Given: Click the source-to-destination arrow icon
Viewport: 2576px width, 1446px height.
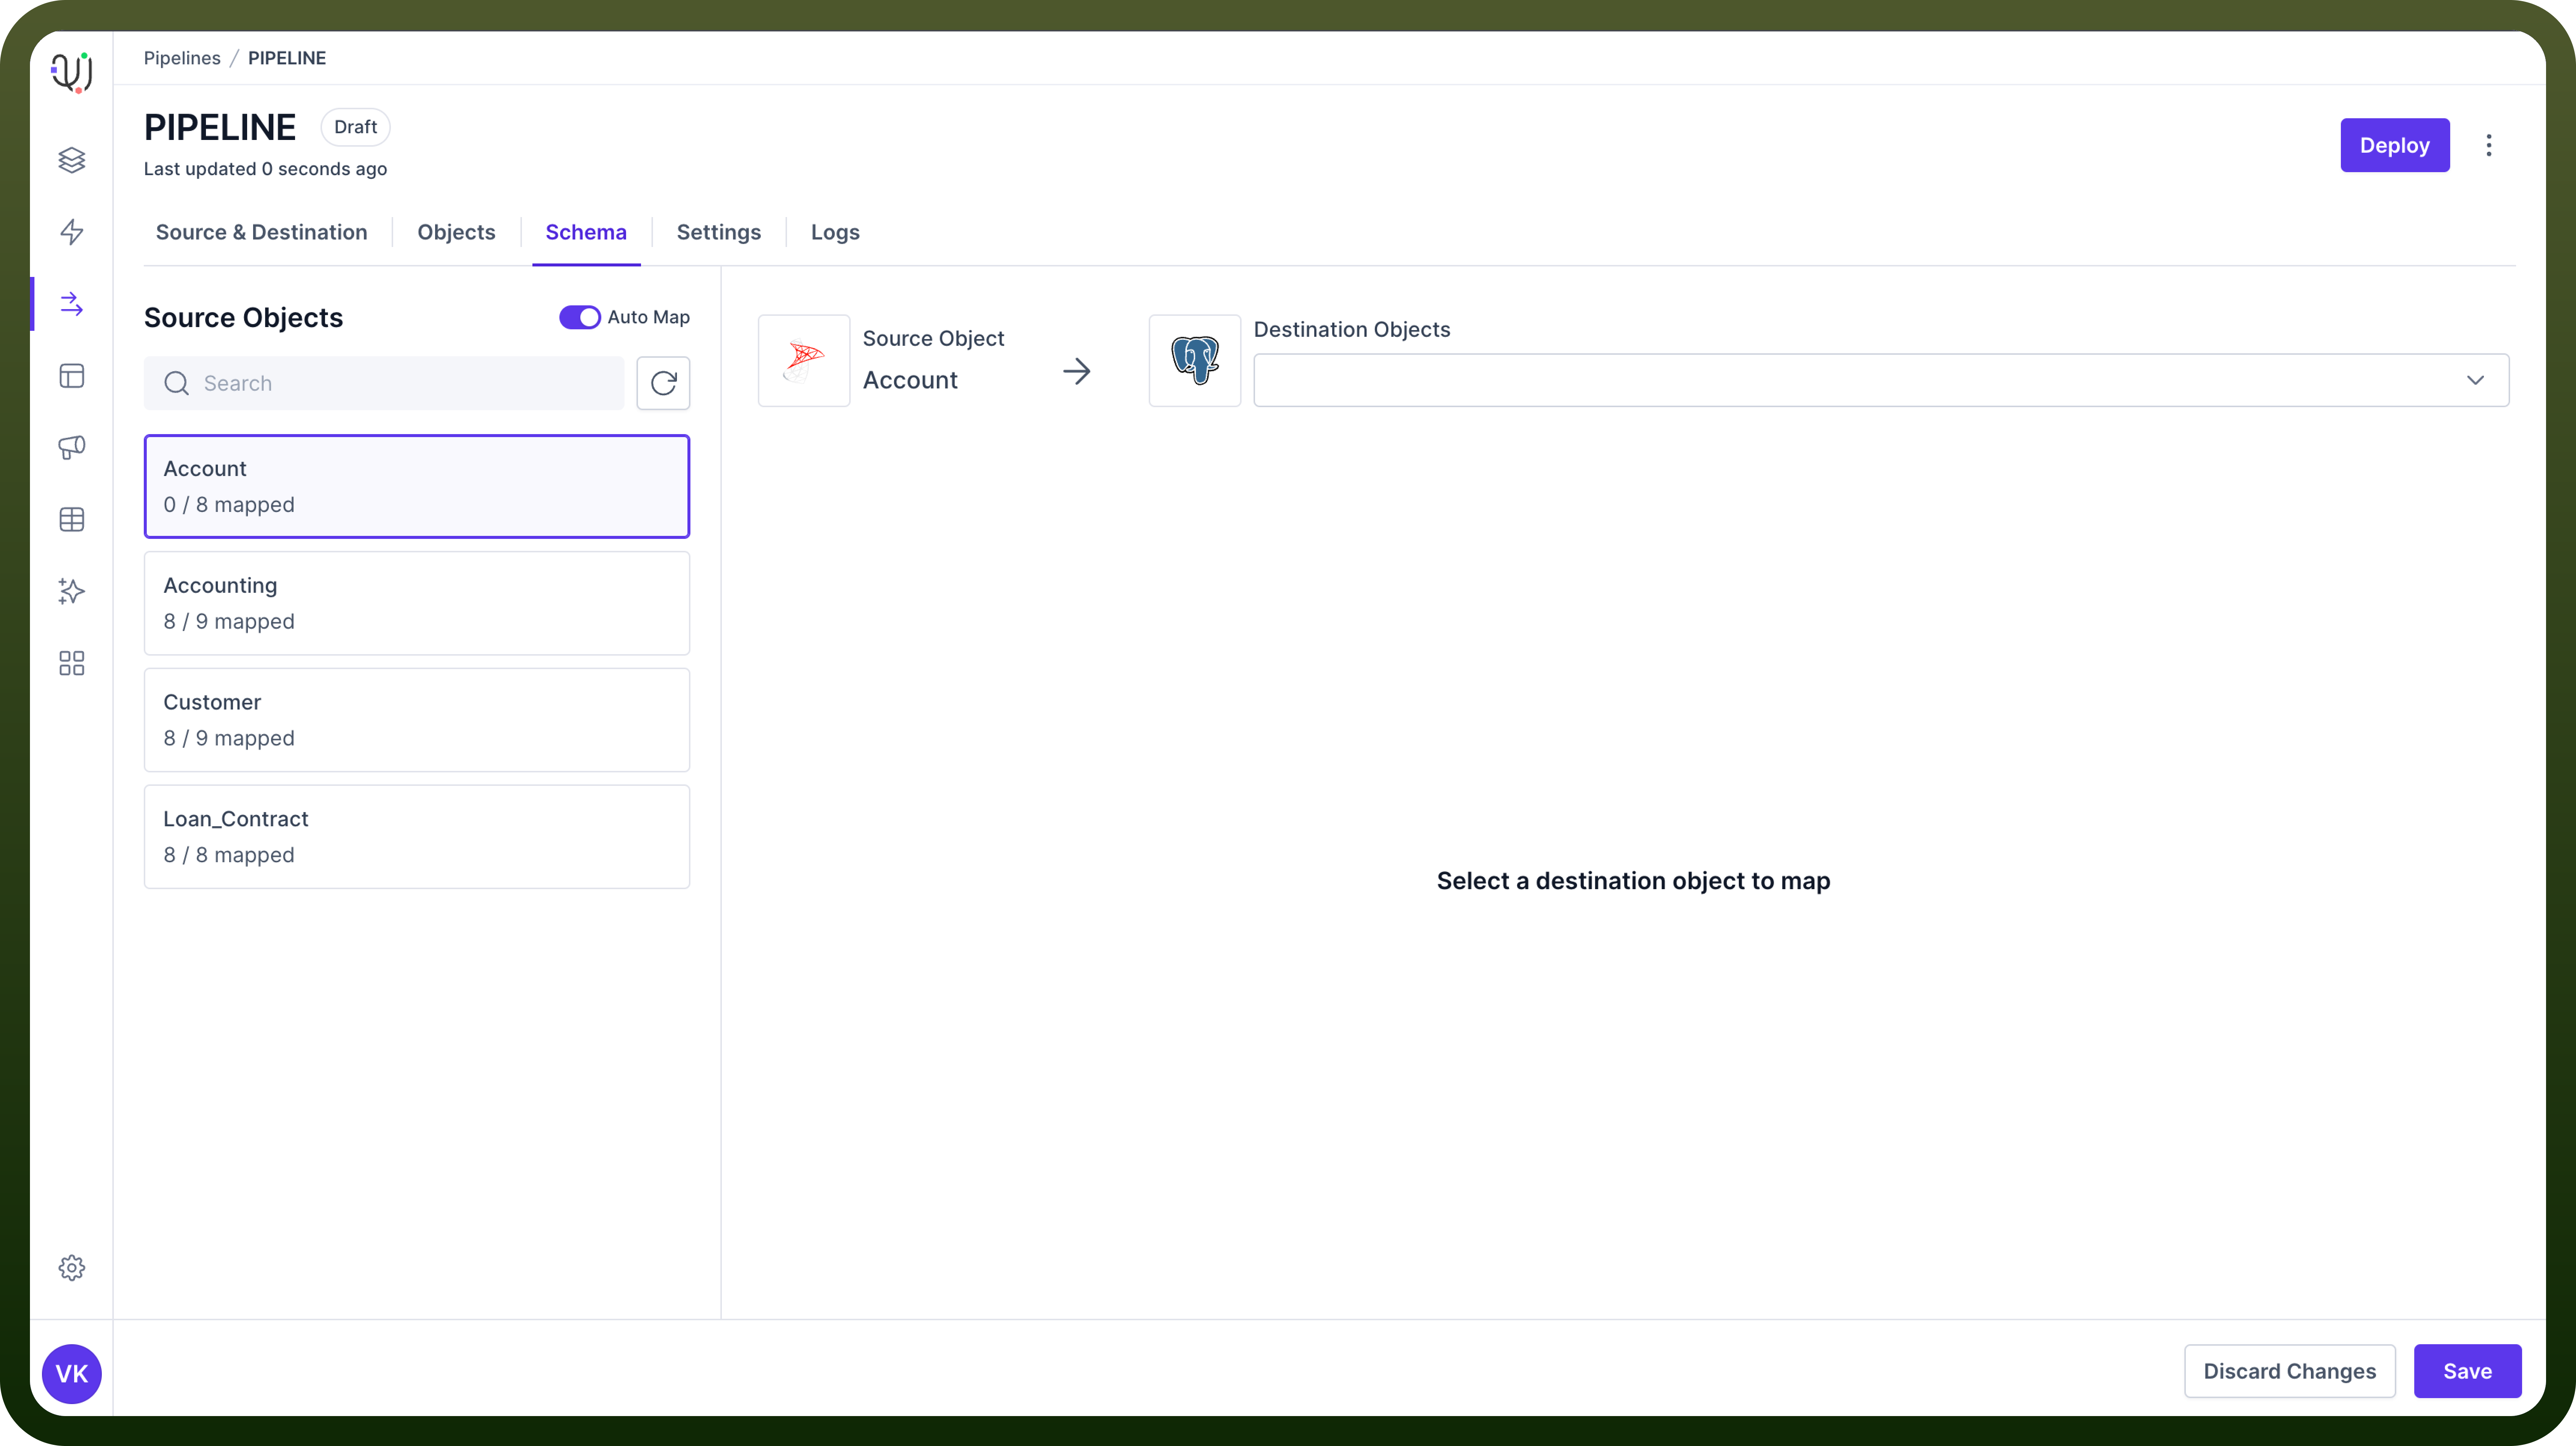Looking at the screenshot, I should pyautogui.click(x=1077, y=372).
